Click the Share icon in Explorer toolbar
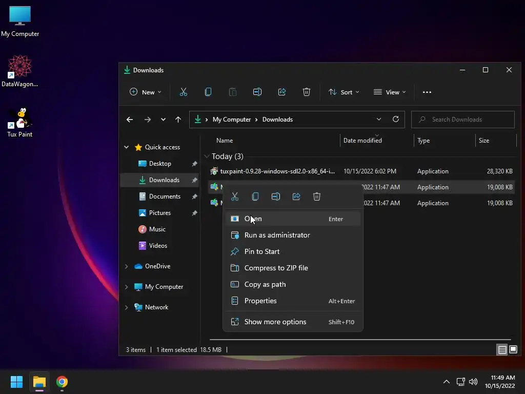 pyautogui.click(x=282, y=92)
